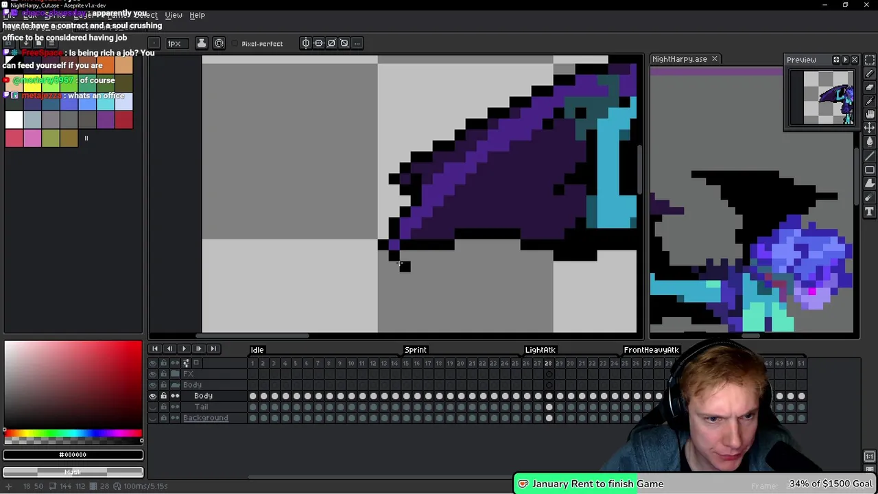
Task: Toggle the timeline header onion skin square
Action: 196,362
